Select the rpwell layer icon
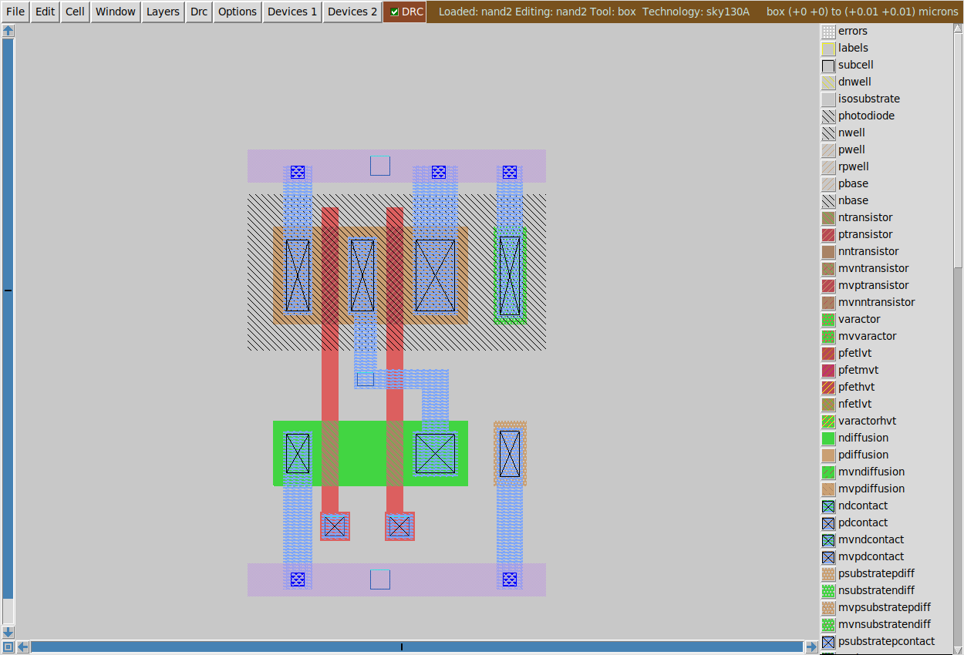 (x=828, y=167)
